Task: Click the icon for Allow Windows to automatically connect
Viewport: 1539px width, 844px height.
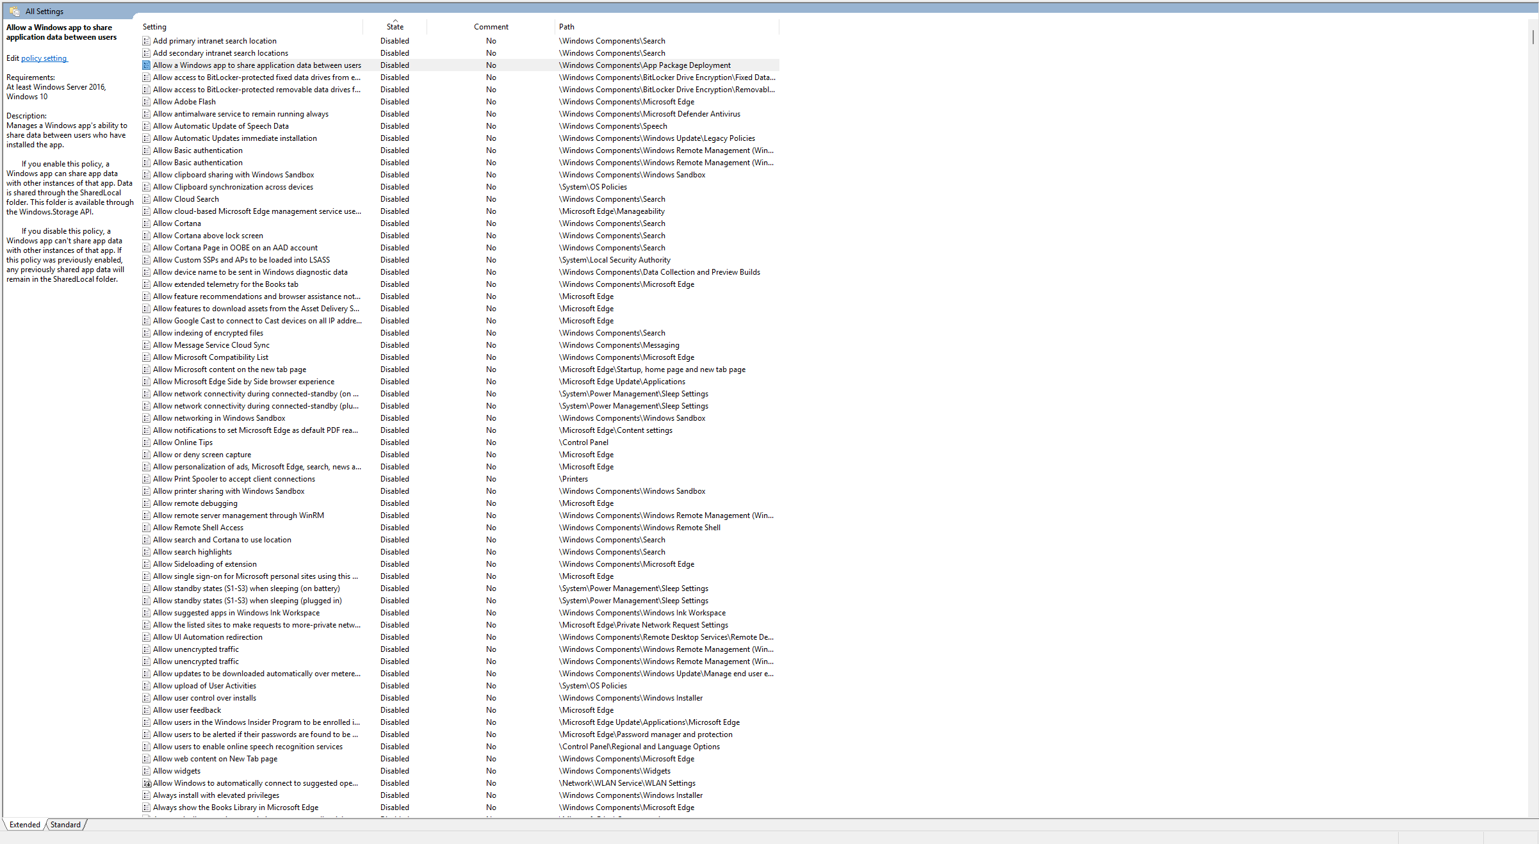Action: click(147, 783)
